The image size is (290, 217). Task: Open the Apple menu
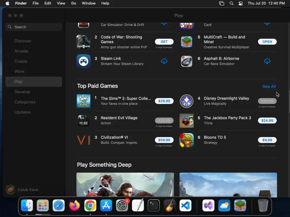click(7, 3)
